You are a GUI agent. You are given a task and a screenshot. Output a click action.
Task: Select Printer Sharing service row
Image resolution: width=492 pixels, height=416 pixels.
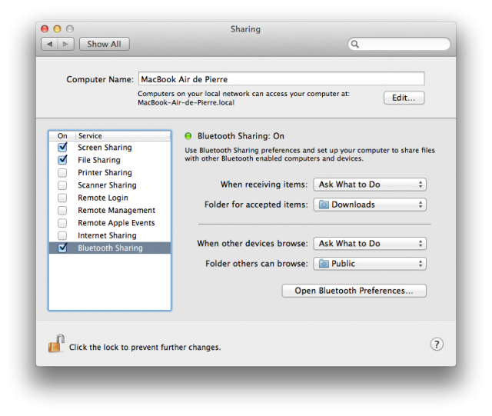pos(110,173)
